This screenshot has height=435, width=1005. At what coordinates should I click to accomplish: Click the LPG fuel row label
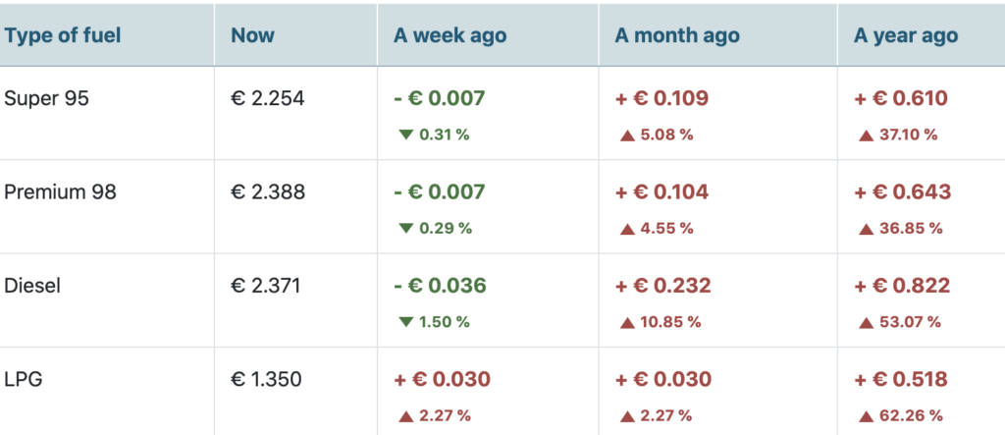(24, 379)
